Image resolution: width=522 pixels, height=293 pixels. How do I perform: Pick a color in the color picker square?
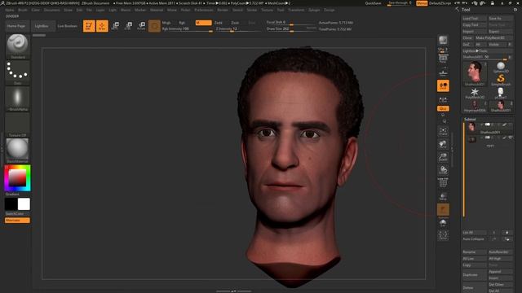(x=17, y=177)
